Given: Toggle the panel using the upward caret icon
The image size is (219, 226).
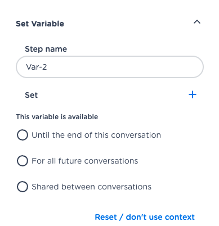Looking at the screenshot, I should click(197, 22).
